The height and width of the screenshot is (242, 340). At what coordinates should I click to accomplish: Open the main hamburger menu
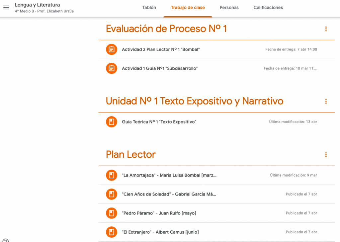[6, 7]
